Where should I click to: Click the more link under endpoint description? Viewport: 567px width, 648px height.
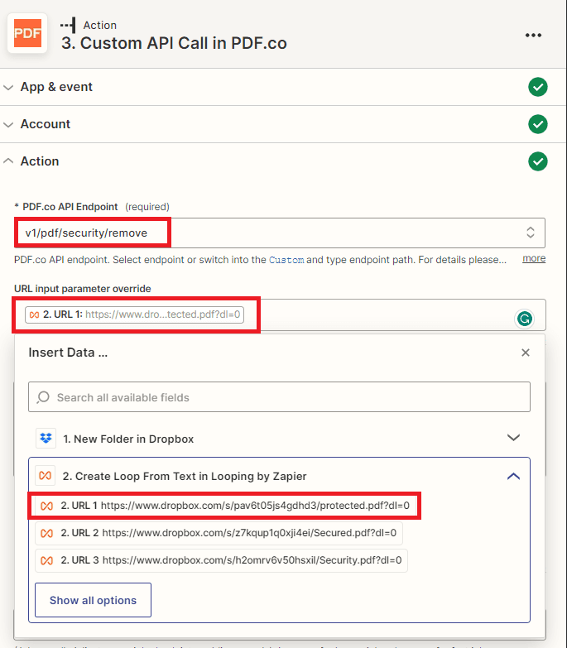pos(533,258)
